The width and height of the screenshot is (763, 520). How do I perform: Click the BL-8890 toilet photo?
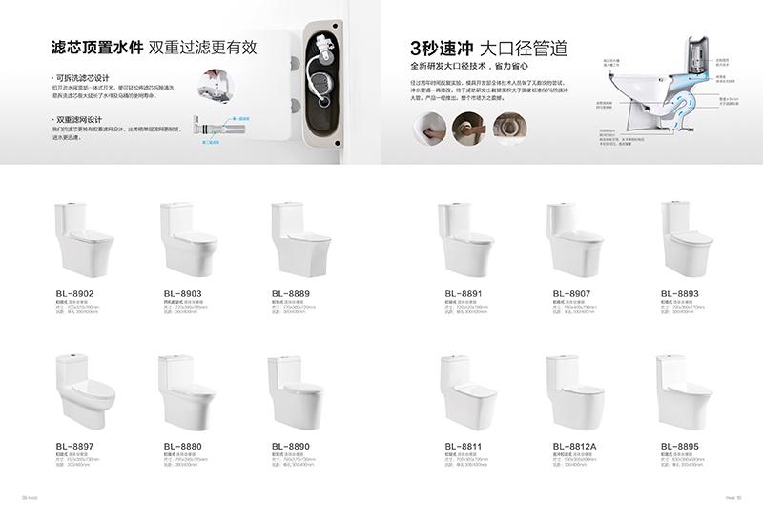point(296,392)
